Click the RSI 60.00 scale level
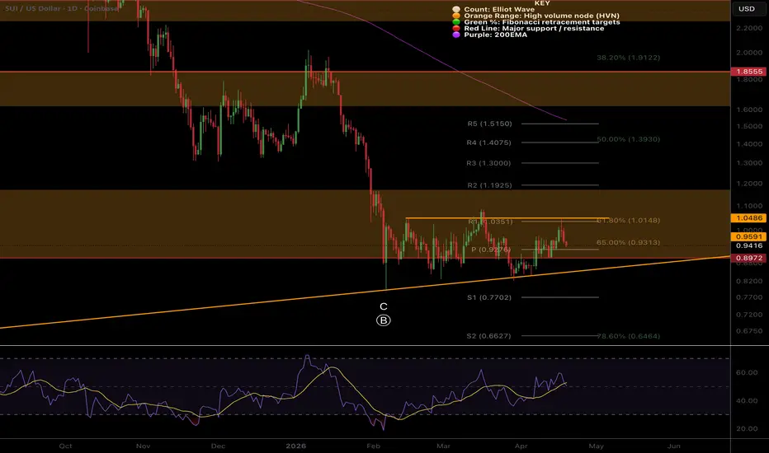Image resolution: width=769 pixels, height=453 pixels. coord(747,372)
